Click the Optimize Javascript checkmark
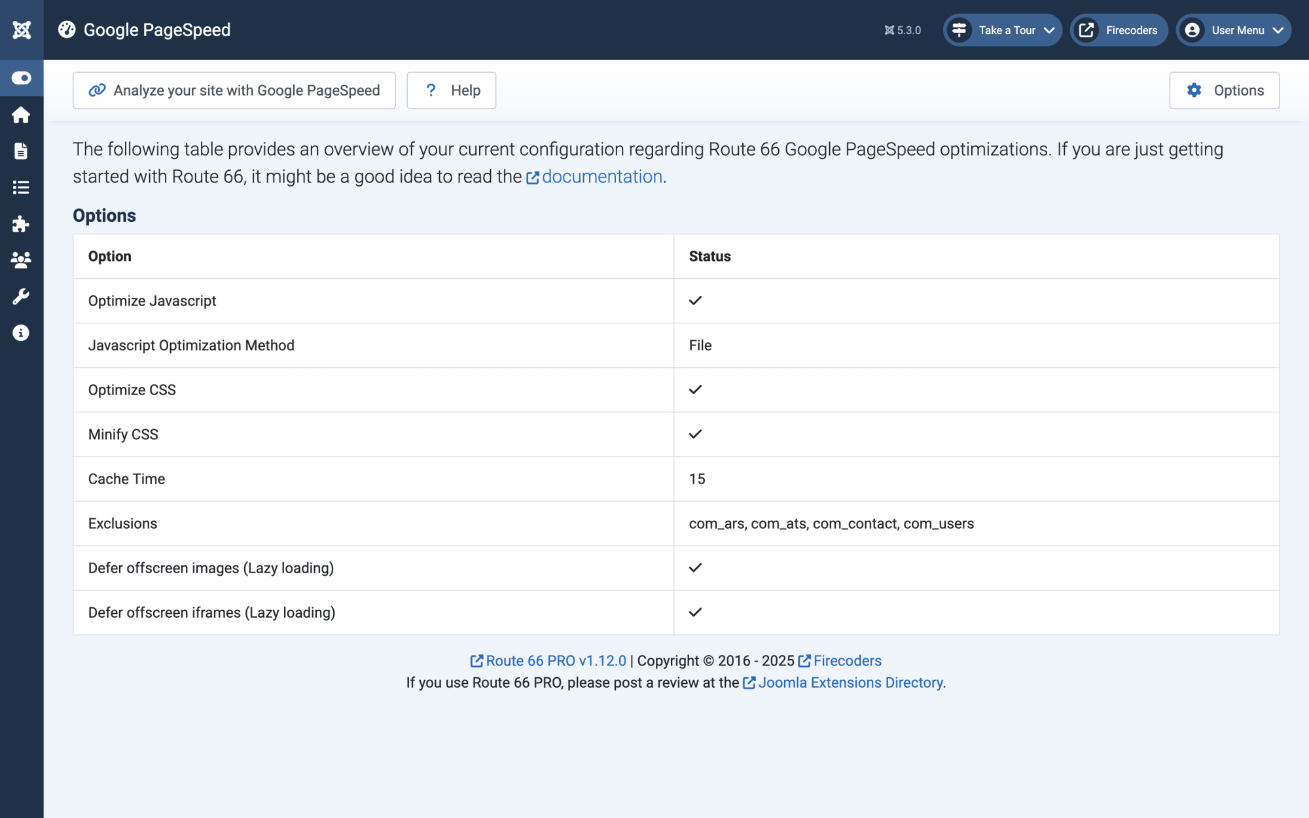Viewport: 1309px width, 818px height. click(x=695, y=300)
